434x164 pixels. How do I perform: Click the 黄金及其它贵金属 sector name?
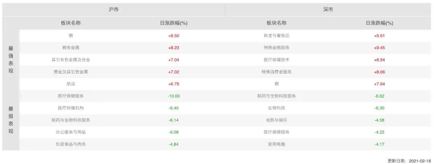coord(71,72)
